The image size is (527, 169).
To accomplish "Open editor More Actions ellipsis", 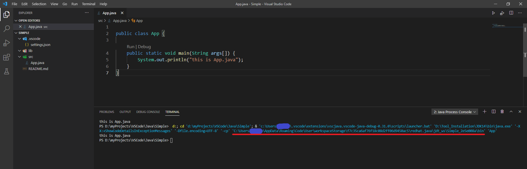I will pos(520,13).
